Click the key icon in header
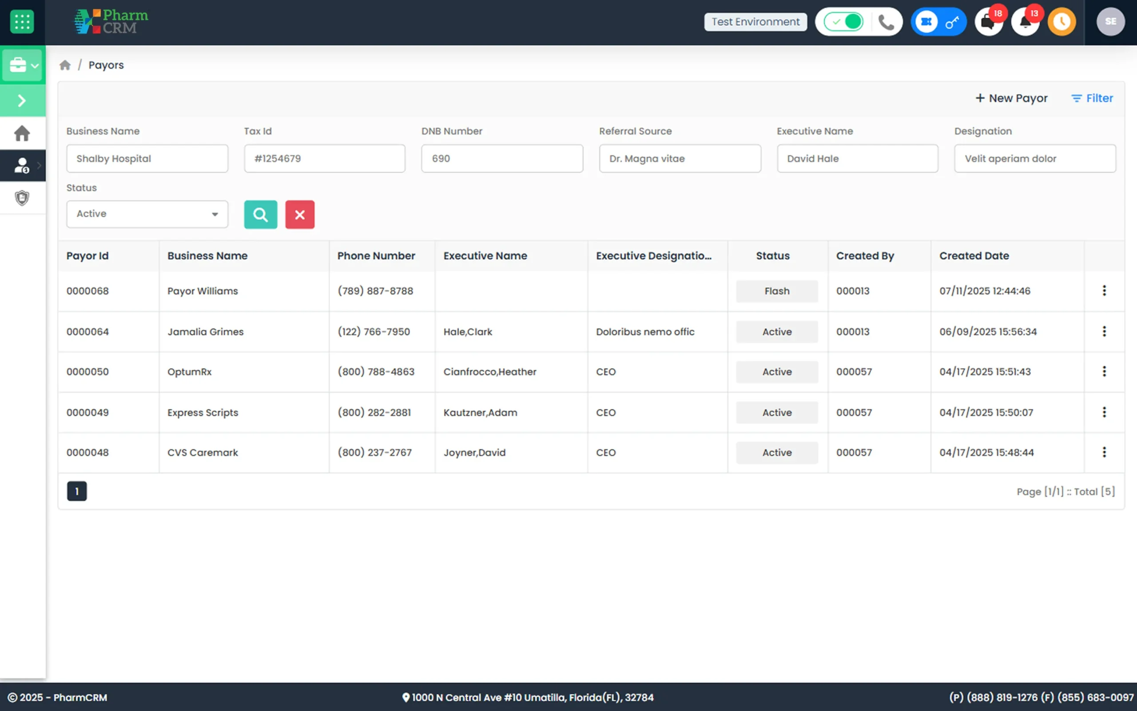Screen dimensions: 1137x711 [952, 22]
